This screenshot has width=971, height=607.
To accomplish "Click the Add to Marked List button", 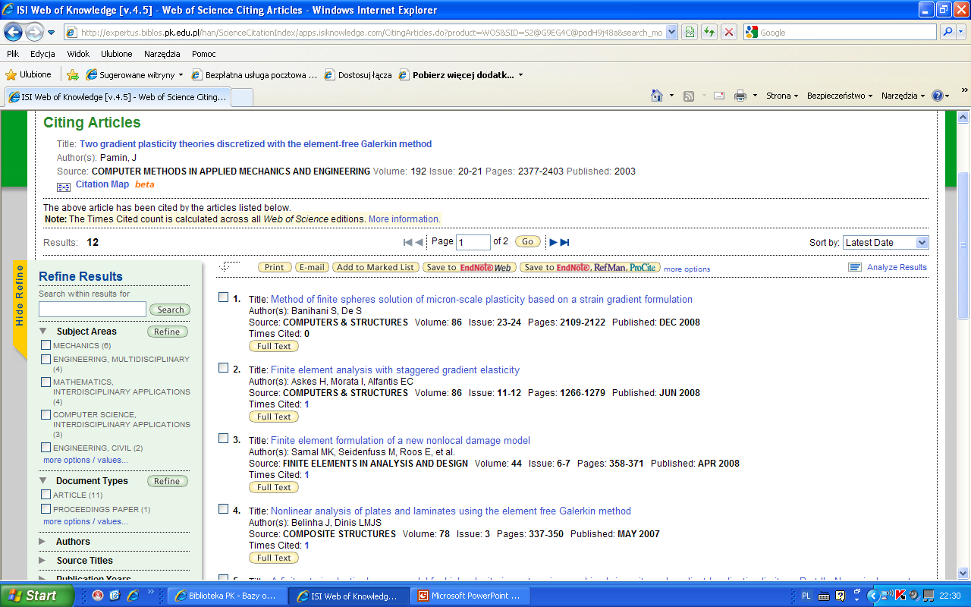I will [x=376, y=267].
